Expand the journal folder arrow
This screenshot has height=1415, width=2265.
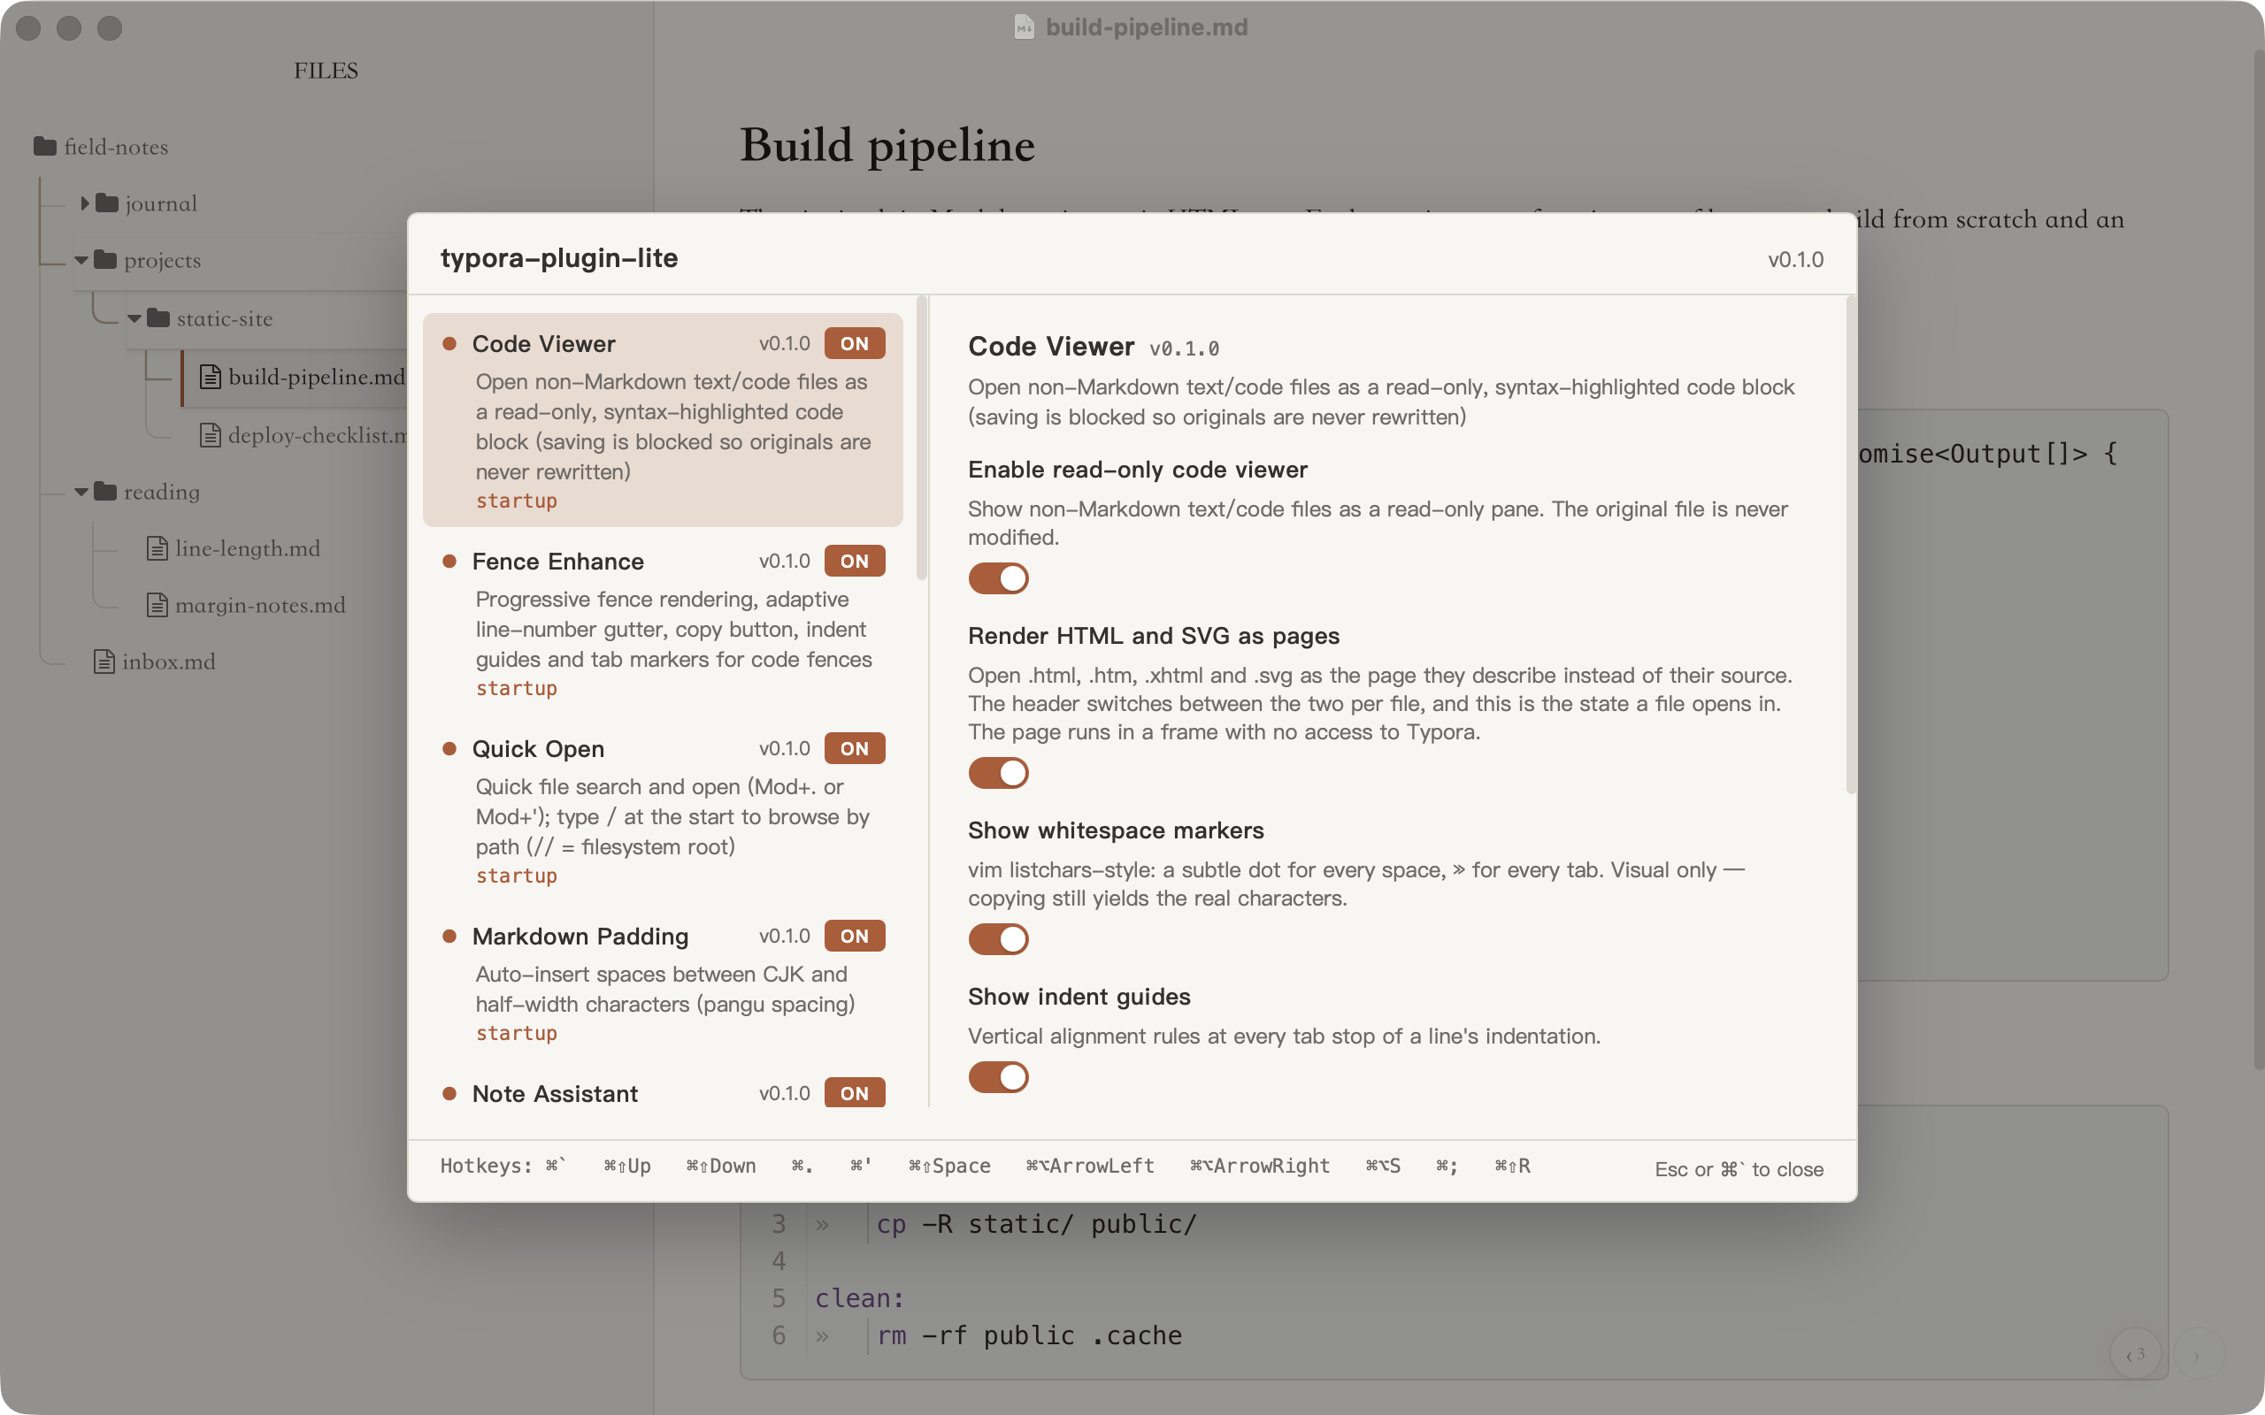(85, 203)
